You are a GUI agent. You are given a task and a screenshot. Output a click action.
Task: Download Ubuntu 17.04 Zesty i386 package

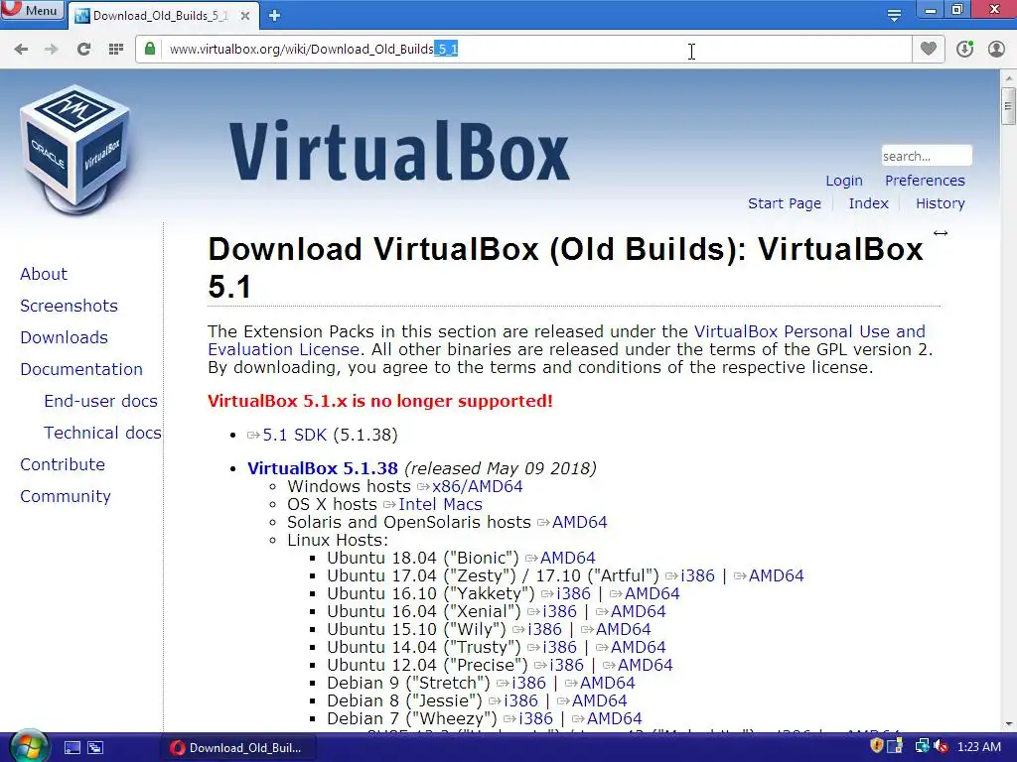point(697,576)
